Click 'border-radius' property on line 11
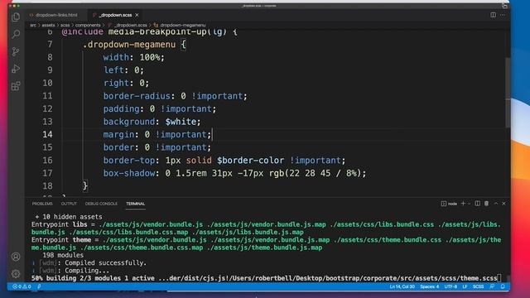This screenshot has height=298, width=530. tap(137, 96)
